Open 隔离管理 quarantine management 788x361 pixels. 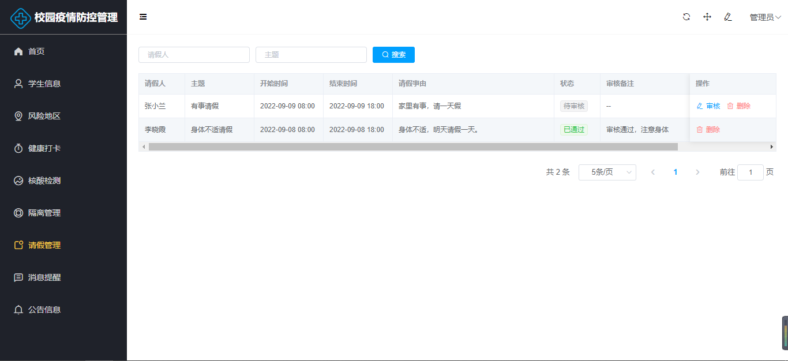(44, 213)
